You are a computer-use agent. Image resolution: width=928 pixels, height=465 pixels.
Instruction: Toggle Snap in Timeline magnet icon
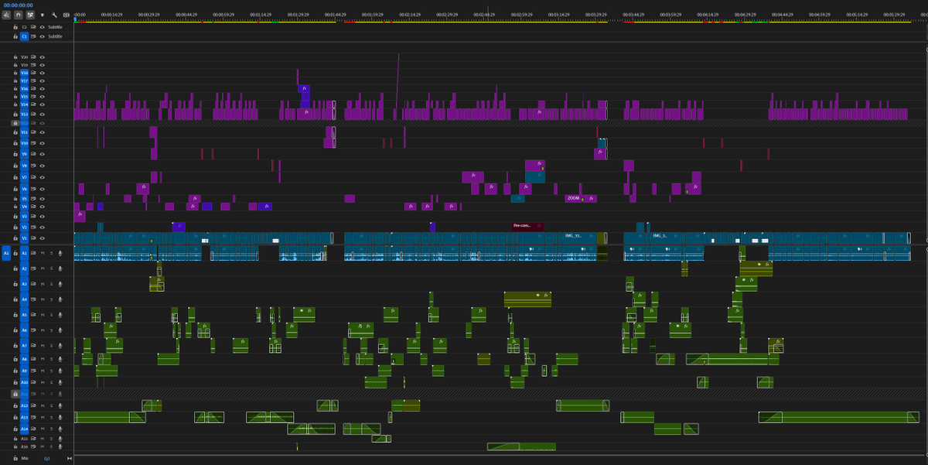point(19,15)
